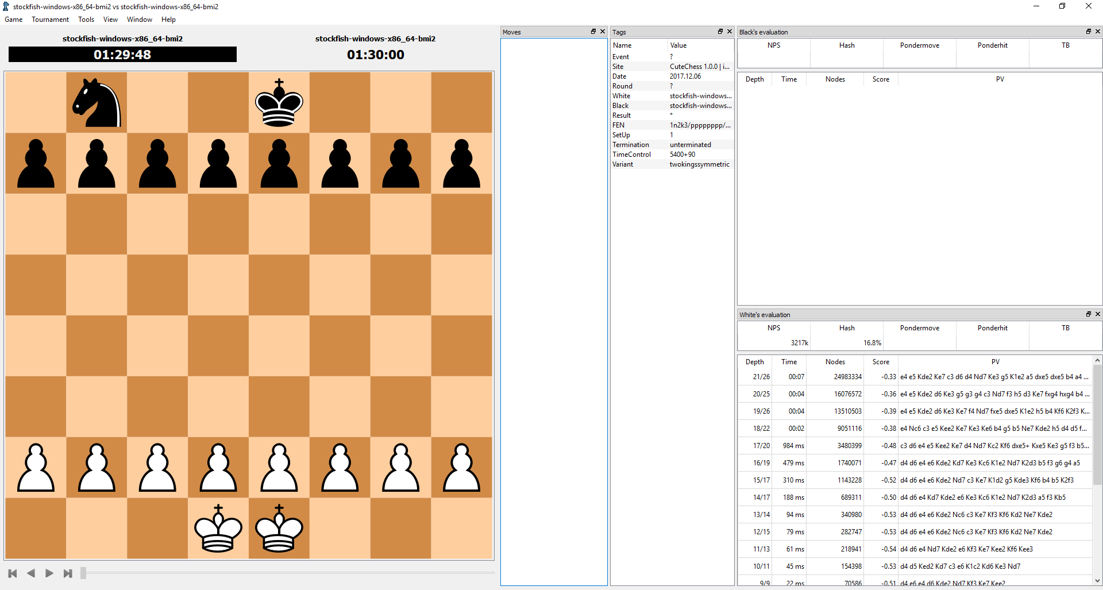Screen dimensions: 1103x590
Task: Click the -0.33 score cell
Action: (881, 377)
